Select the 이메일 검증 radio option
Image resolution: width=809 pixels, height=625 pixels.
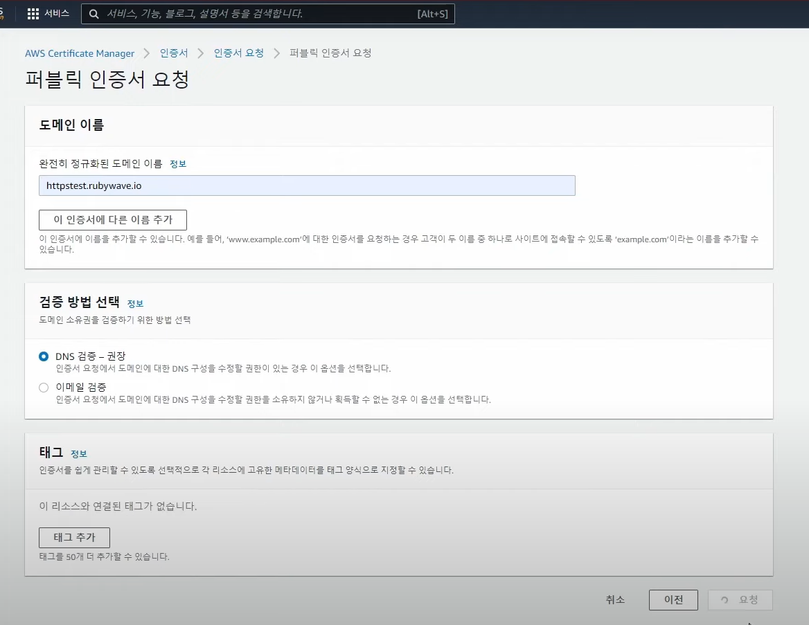(44, 388)
